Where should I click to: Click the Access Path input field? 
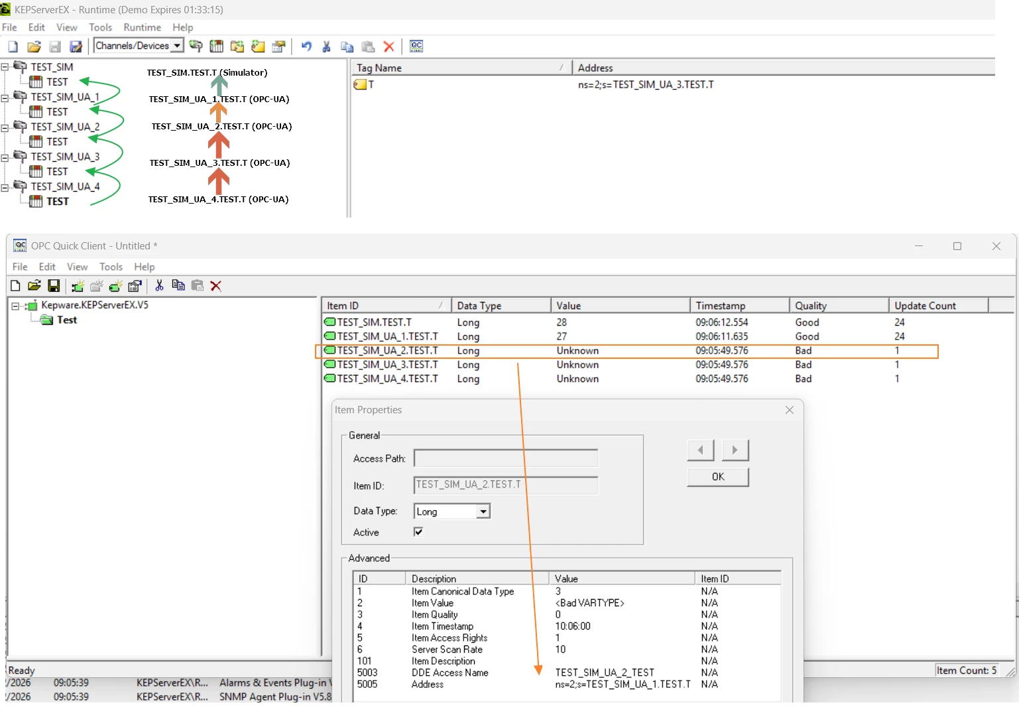pyautogui.click(x=506, y=458)
